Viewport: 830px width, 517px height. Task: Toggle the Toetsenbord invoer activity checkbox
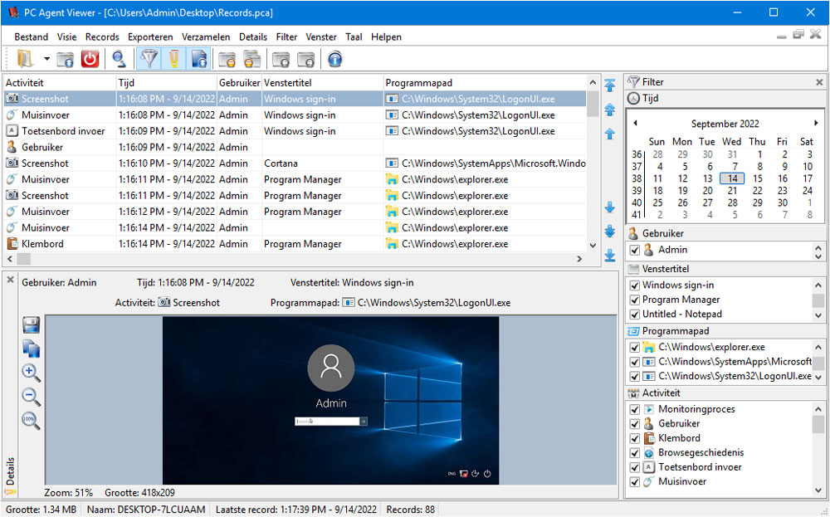pos(635,467)
